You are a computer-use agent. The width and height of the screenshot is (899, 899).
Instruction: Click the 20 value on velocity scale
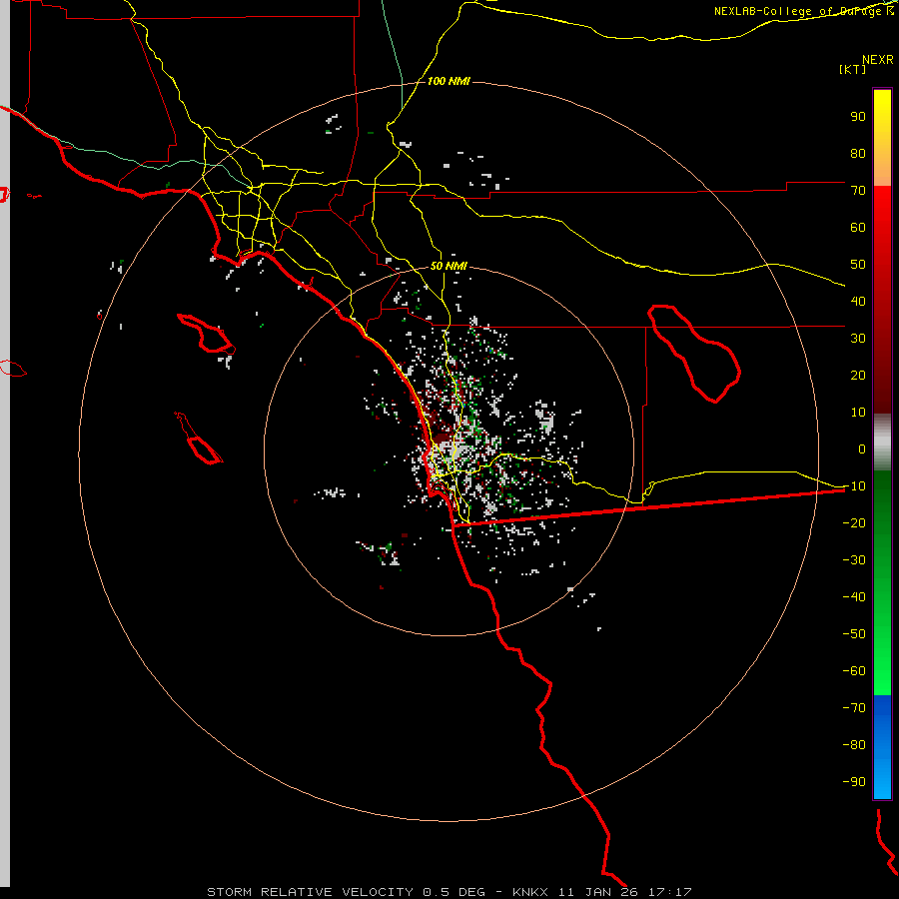[858, 376]
